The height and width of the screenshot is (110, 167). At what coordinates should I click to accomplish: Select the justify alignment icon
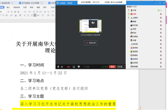point(35,15)
